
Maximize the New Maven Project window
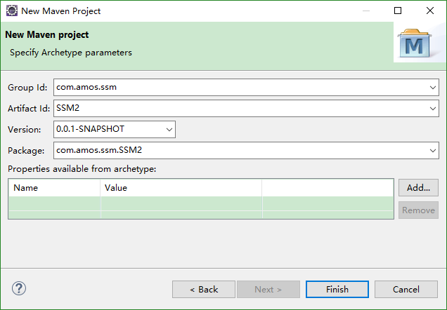[x=398, y=11]
